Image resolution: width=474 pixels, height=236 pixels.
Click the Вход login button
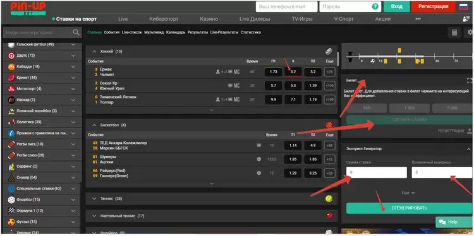397,6
